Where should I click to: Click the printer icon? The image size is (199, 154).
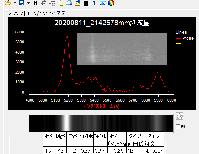click(x=69, y=3)
